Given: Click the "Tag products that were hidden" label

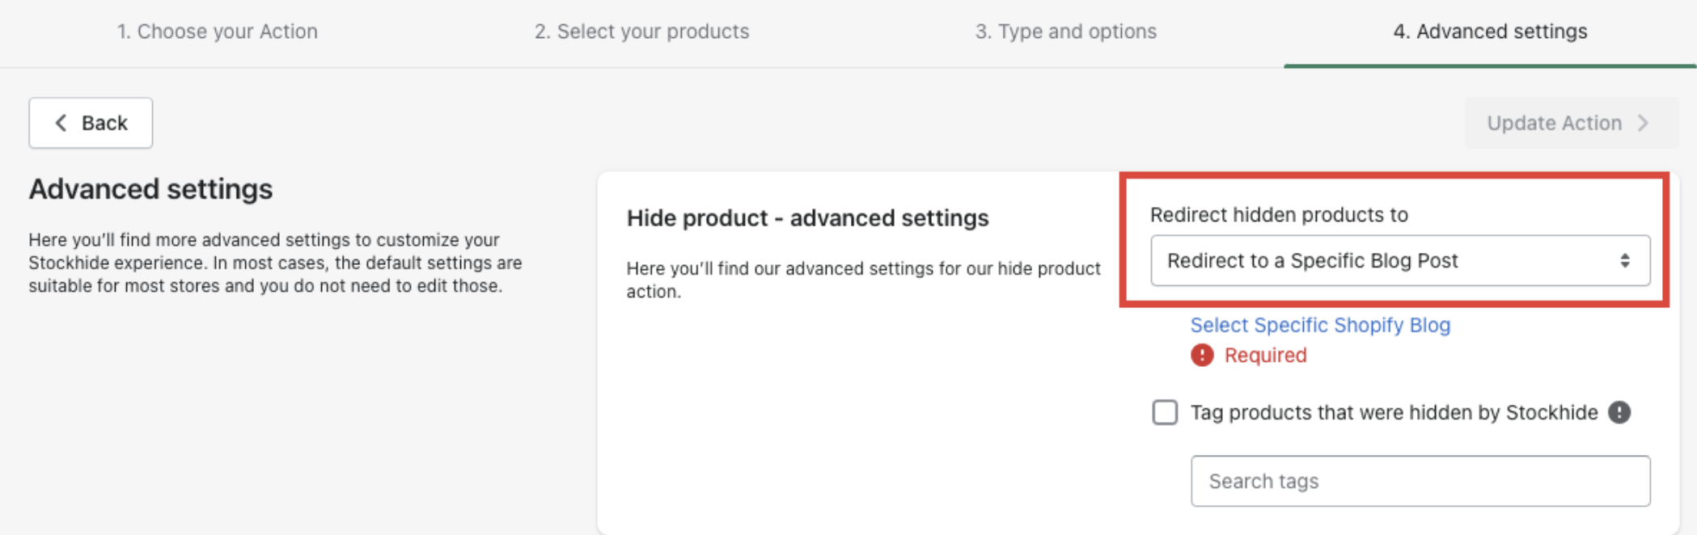Looking at the screenshot, I should (1394, 412).
